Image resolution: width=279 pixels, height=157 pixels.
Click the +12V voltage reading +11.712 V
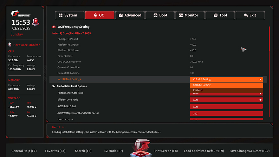[x=14, y=107]
